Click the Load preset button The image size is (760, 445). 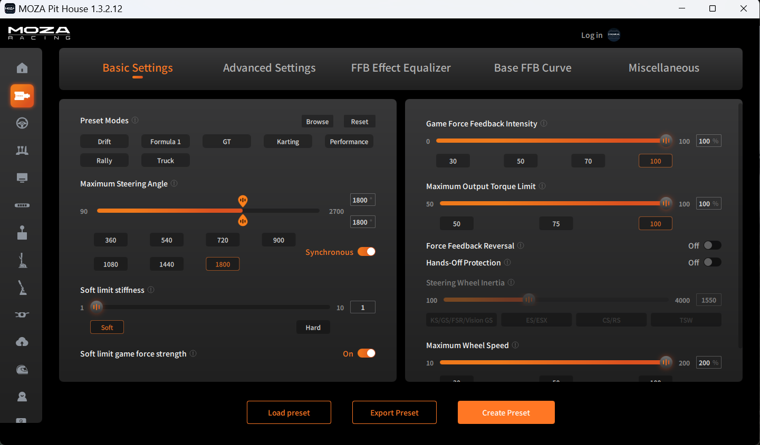pos(289,412)
